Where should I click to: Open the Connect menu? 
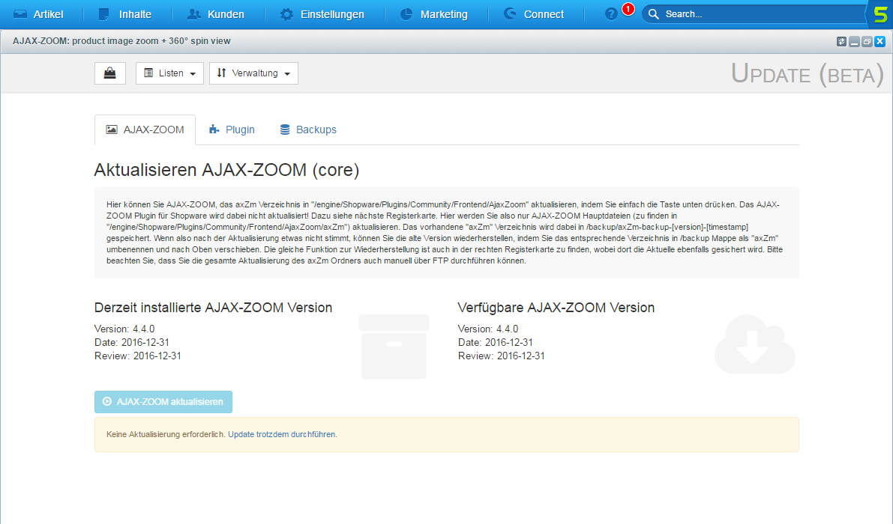tap(534, 14)
